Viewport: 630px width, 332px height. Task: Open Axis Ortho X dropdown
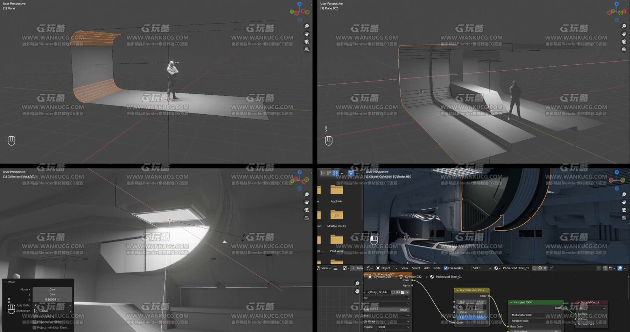click(x=52, y=305)
